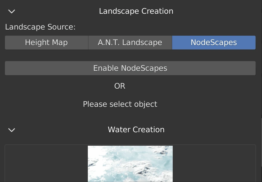
Task: Click the Landscape Creation panel title
Action: pyautogui.click(x=136, y=11)
